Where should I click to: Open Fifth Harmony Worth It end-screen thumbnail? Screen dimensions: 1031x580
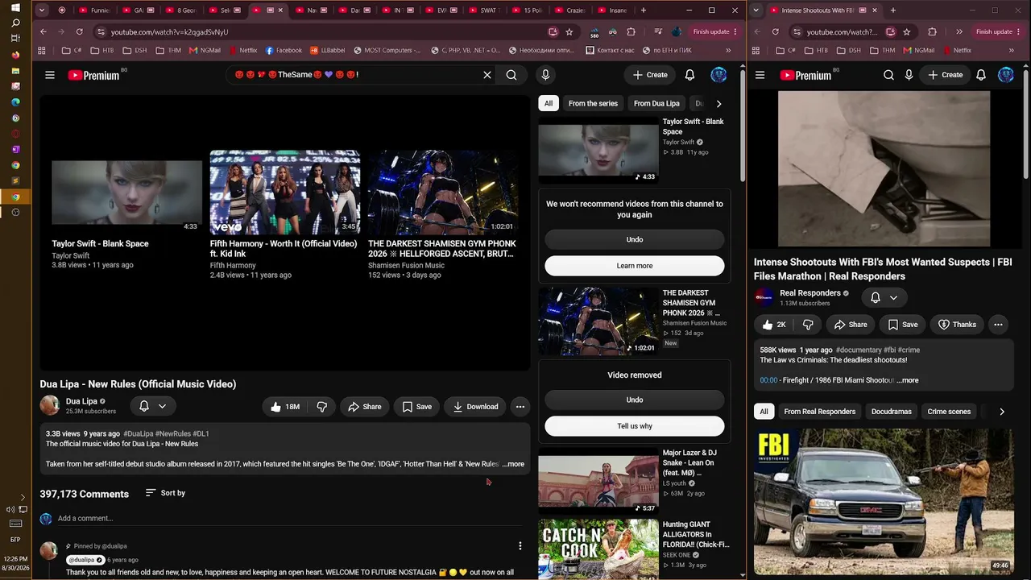click(285, 193)
